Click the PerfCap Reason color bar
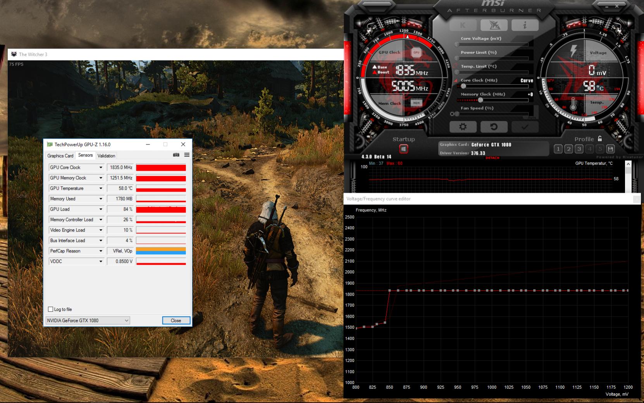The height and width of the screenshot is (403, 644). (x=161, y=251)
